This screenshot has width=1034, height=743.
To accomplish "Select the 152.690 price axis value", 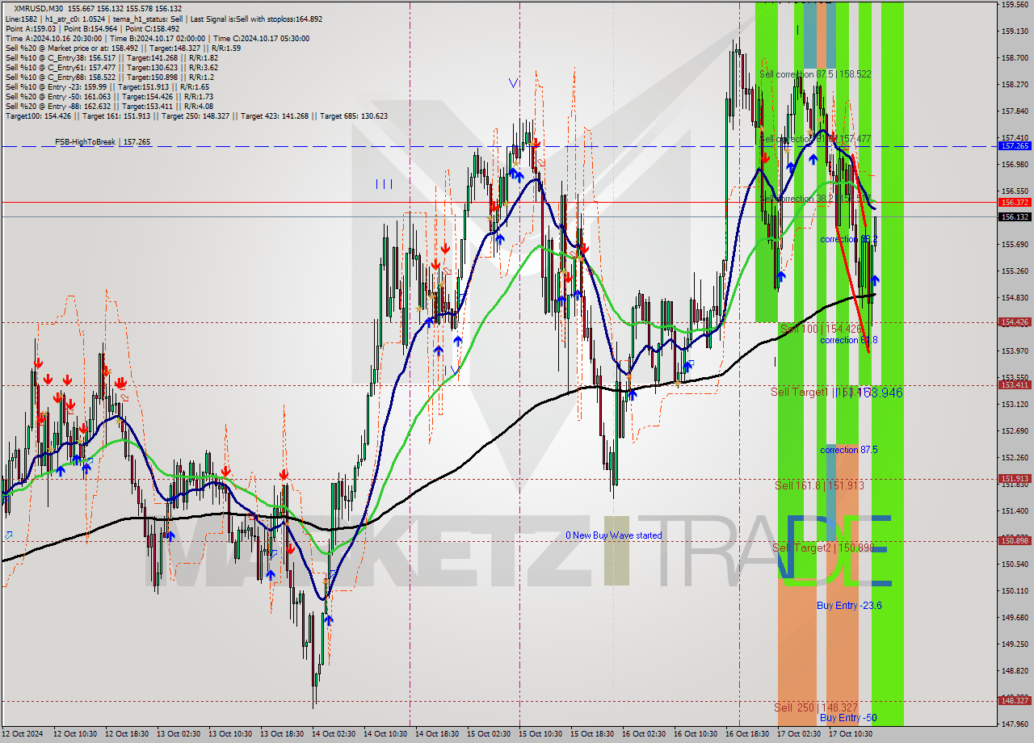I will tap(1015, 431).
